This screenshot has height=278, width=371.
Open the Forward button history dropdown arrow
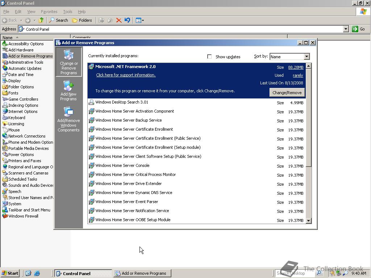click(34, 20)
